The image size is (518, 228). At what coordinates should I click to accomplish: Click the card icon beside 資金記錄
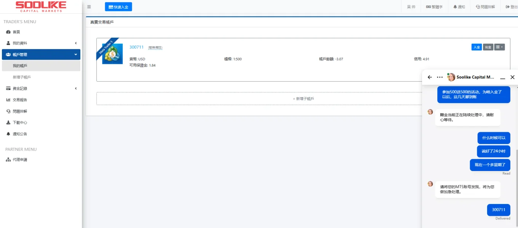(8, 89)
